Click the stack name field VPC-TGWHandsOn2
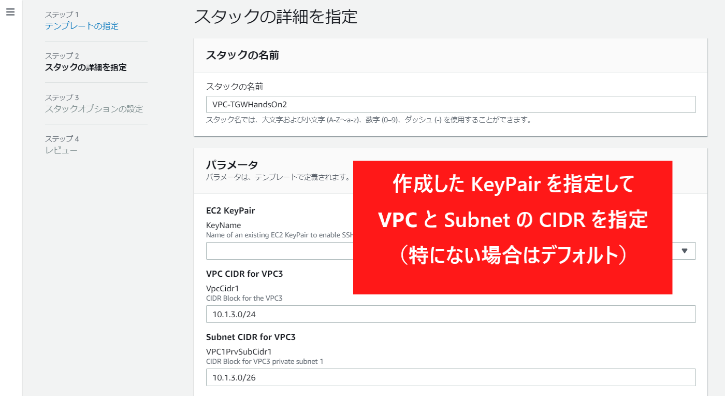The width and height of the screenshot is (725, 396). (451, 104)
